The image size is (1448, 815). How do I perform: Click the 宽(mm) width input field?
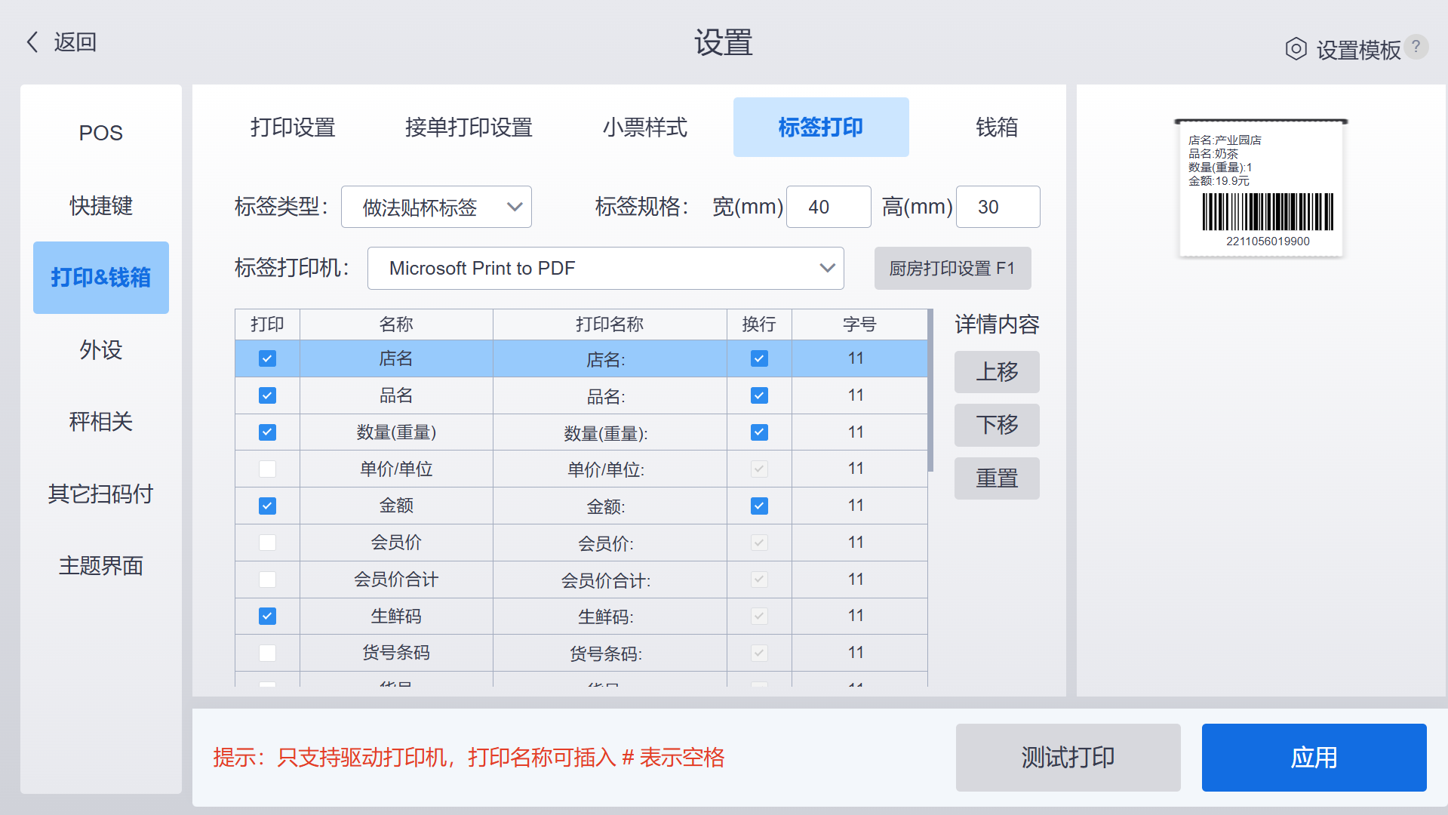click(829, 207)
